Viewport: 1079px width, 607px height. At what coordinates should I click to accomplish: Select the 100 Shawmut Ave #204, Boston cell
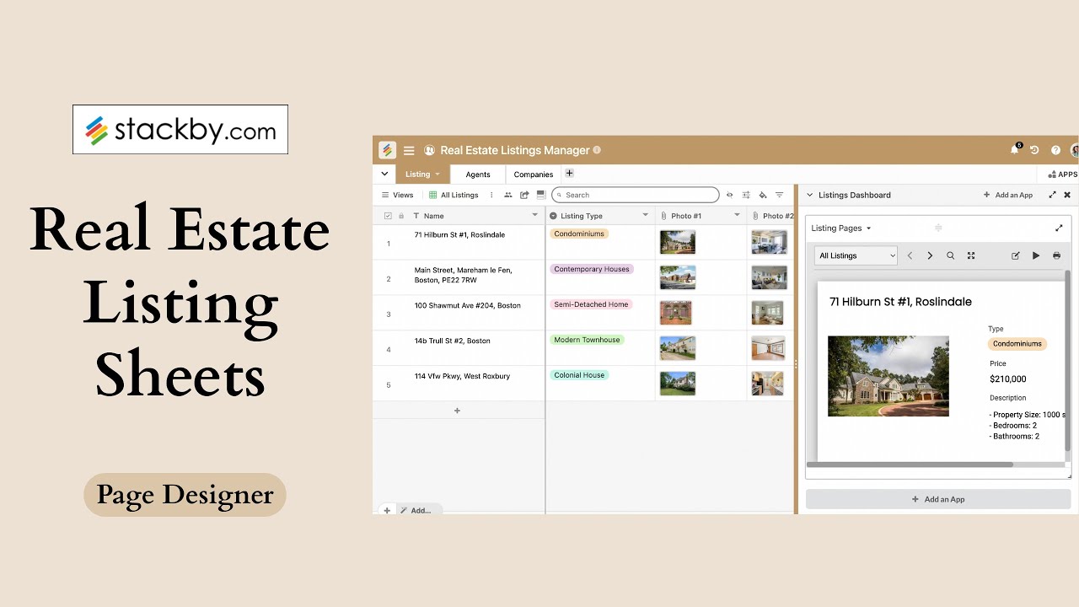tap(475, 313)
